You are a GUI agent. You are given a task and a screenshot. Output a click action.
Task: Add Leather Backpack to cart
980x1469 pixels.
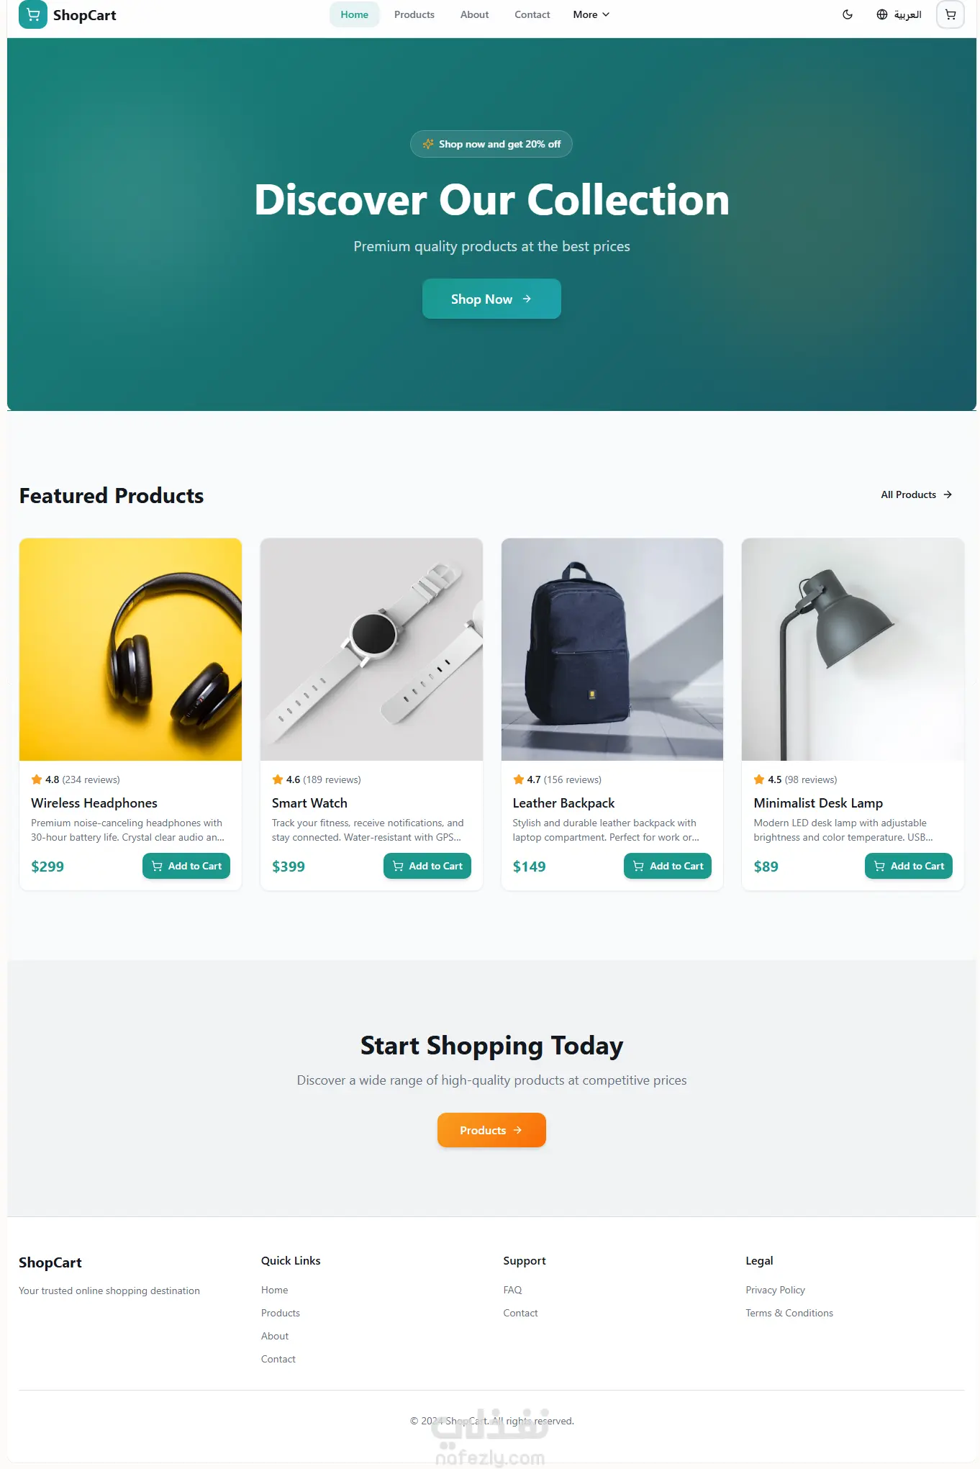click(668, 866)
